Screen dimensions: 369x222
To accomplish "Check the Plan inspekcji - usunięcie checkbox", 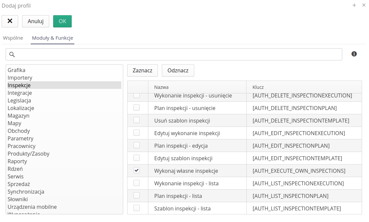I will pyautogui.click(x=136, y=108).
